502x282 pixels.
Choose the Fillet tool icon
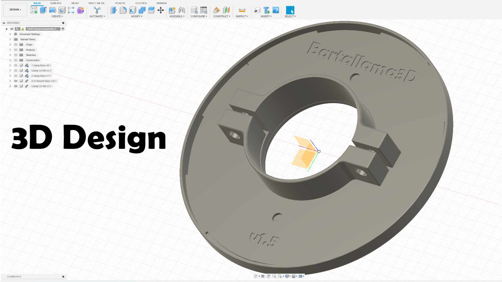click(123, 10)
